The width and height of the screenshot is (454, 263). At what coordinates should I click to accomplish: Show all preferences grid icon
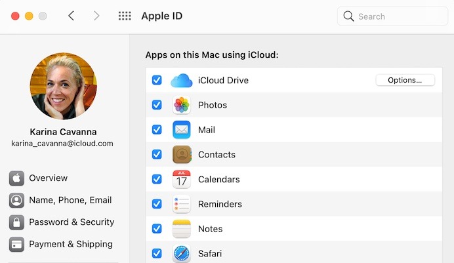(125, 16)
